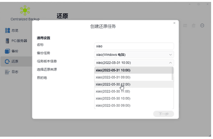Click the 通用设置 section heading
This screenshot has height=139, width=213.
coord(44,38)
